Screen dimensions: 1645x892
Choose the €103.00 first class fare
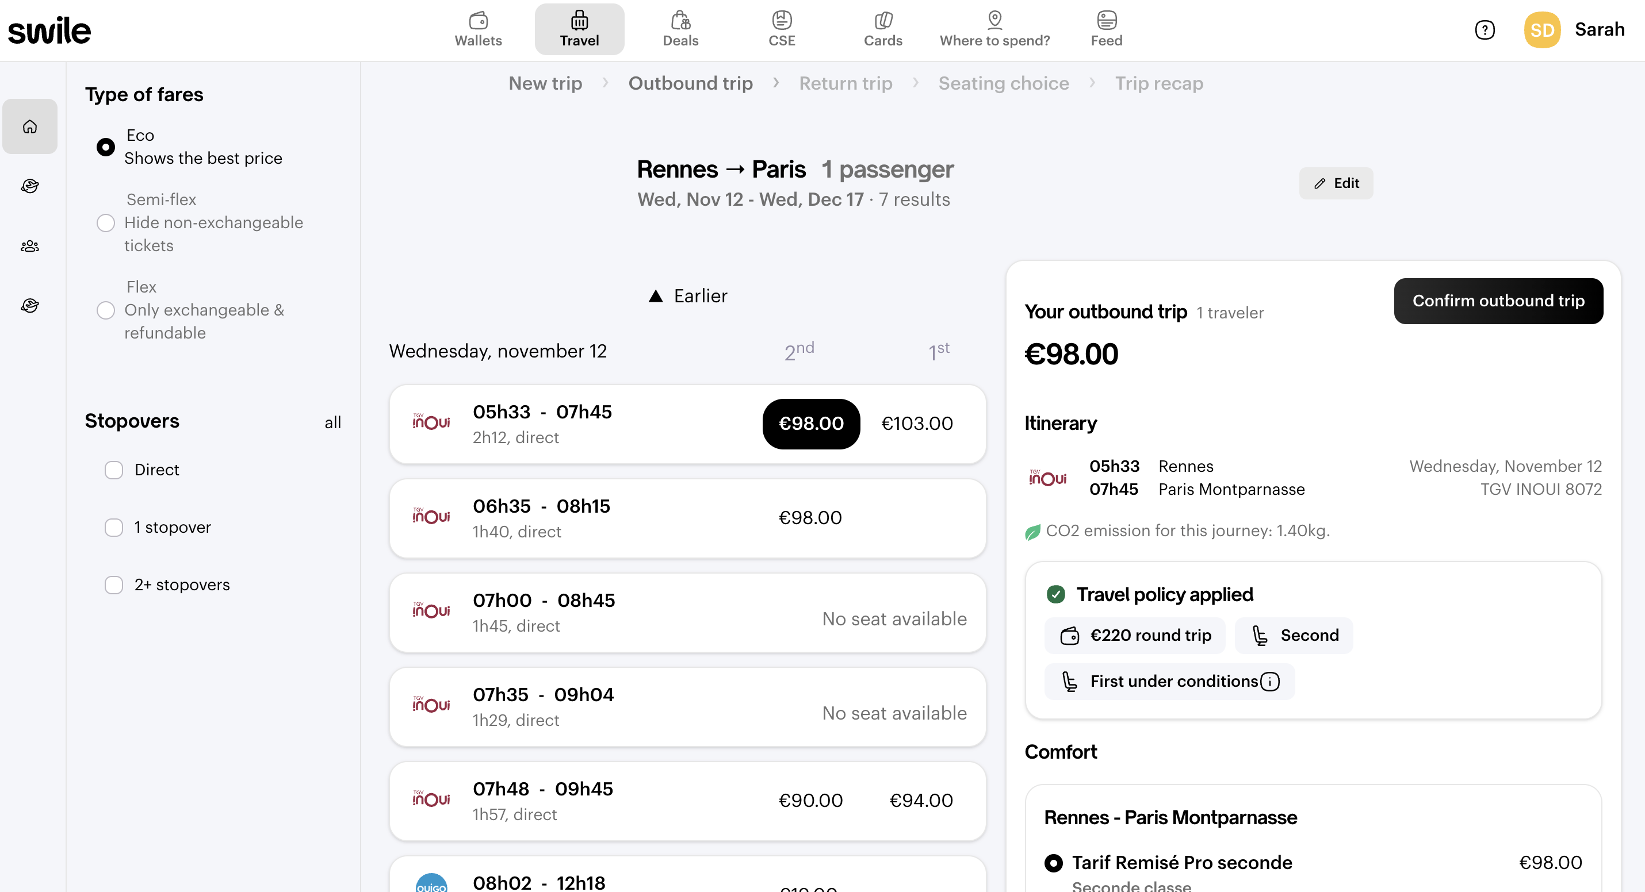pos(916,424)
